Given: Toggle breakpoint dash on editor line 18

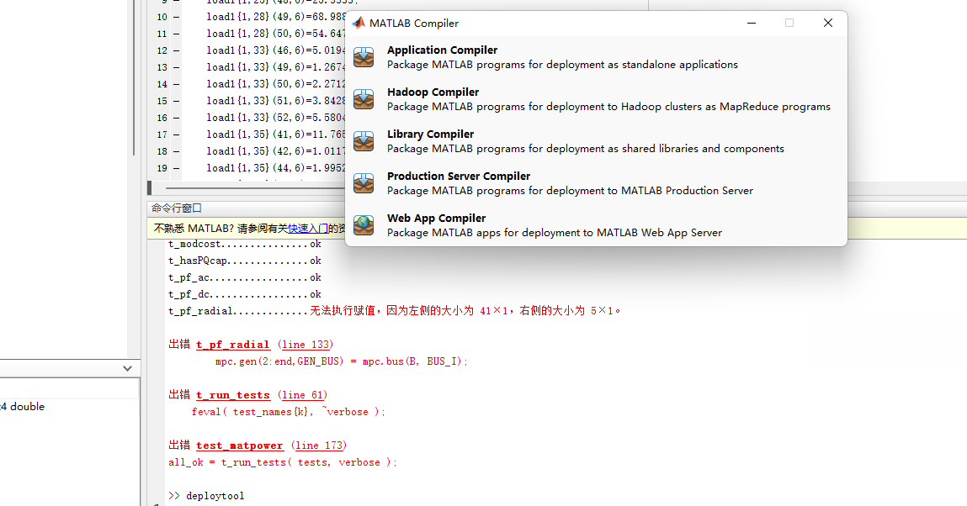Looking at the screenshot, I should 177,151.
